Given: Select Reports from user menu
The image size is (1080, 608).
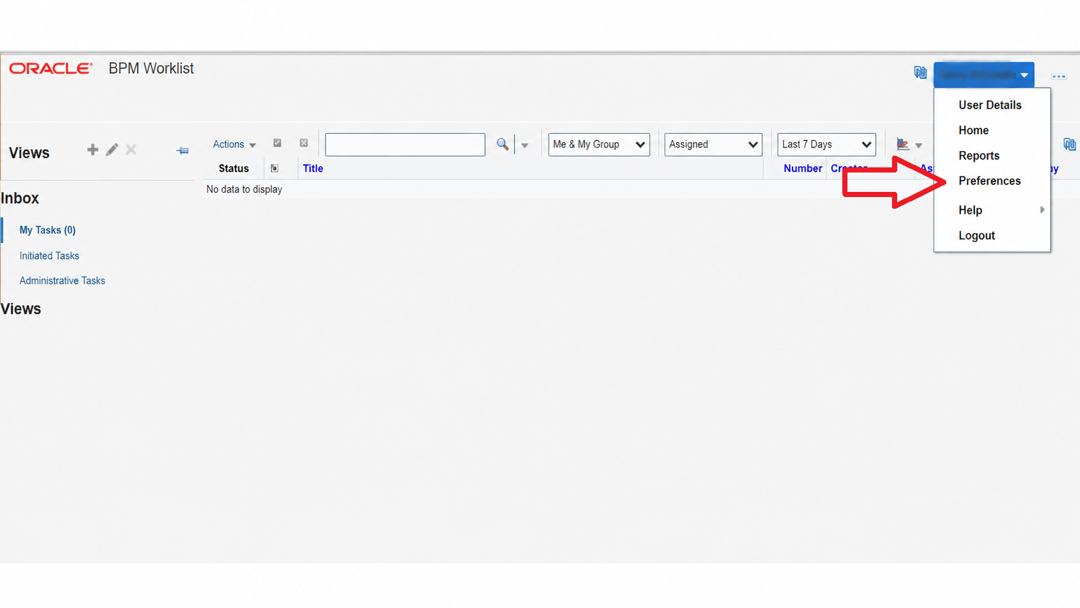Looking at the screenshot, I should pyautogui.click(x=979, y=156).
